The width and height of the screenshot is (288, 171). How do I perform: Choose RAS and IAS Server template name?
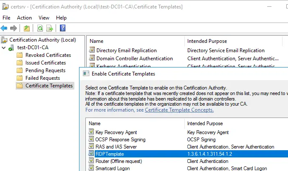click(116, 147)
